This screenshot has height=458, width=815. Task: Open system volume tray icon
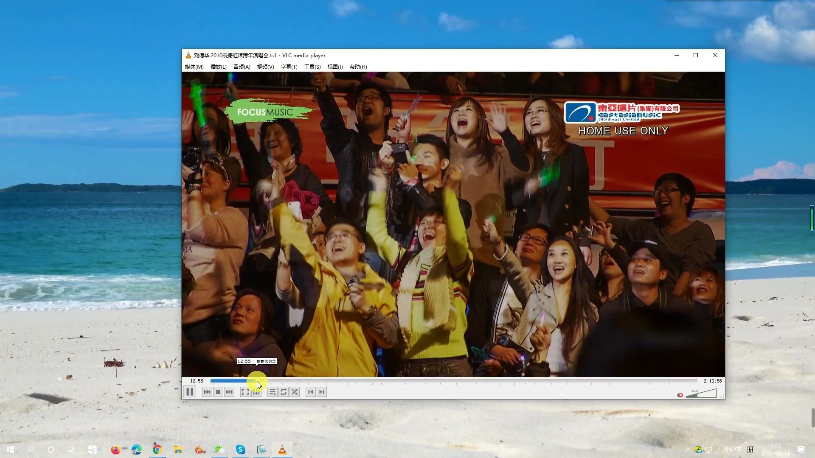[x=728, y=450]
